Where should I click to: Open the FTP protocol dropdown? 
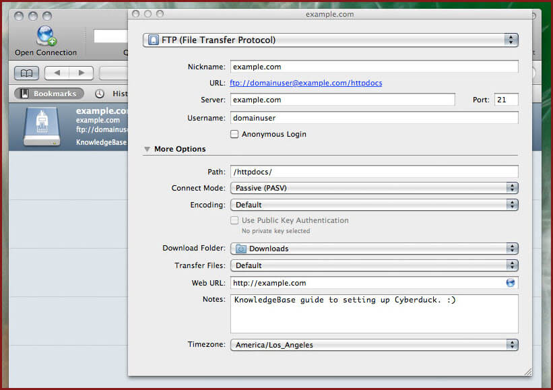[330, 40]
